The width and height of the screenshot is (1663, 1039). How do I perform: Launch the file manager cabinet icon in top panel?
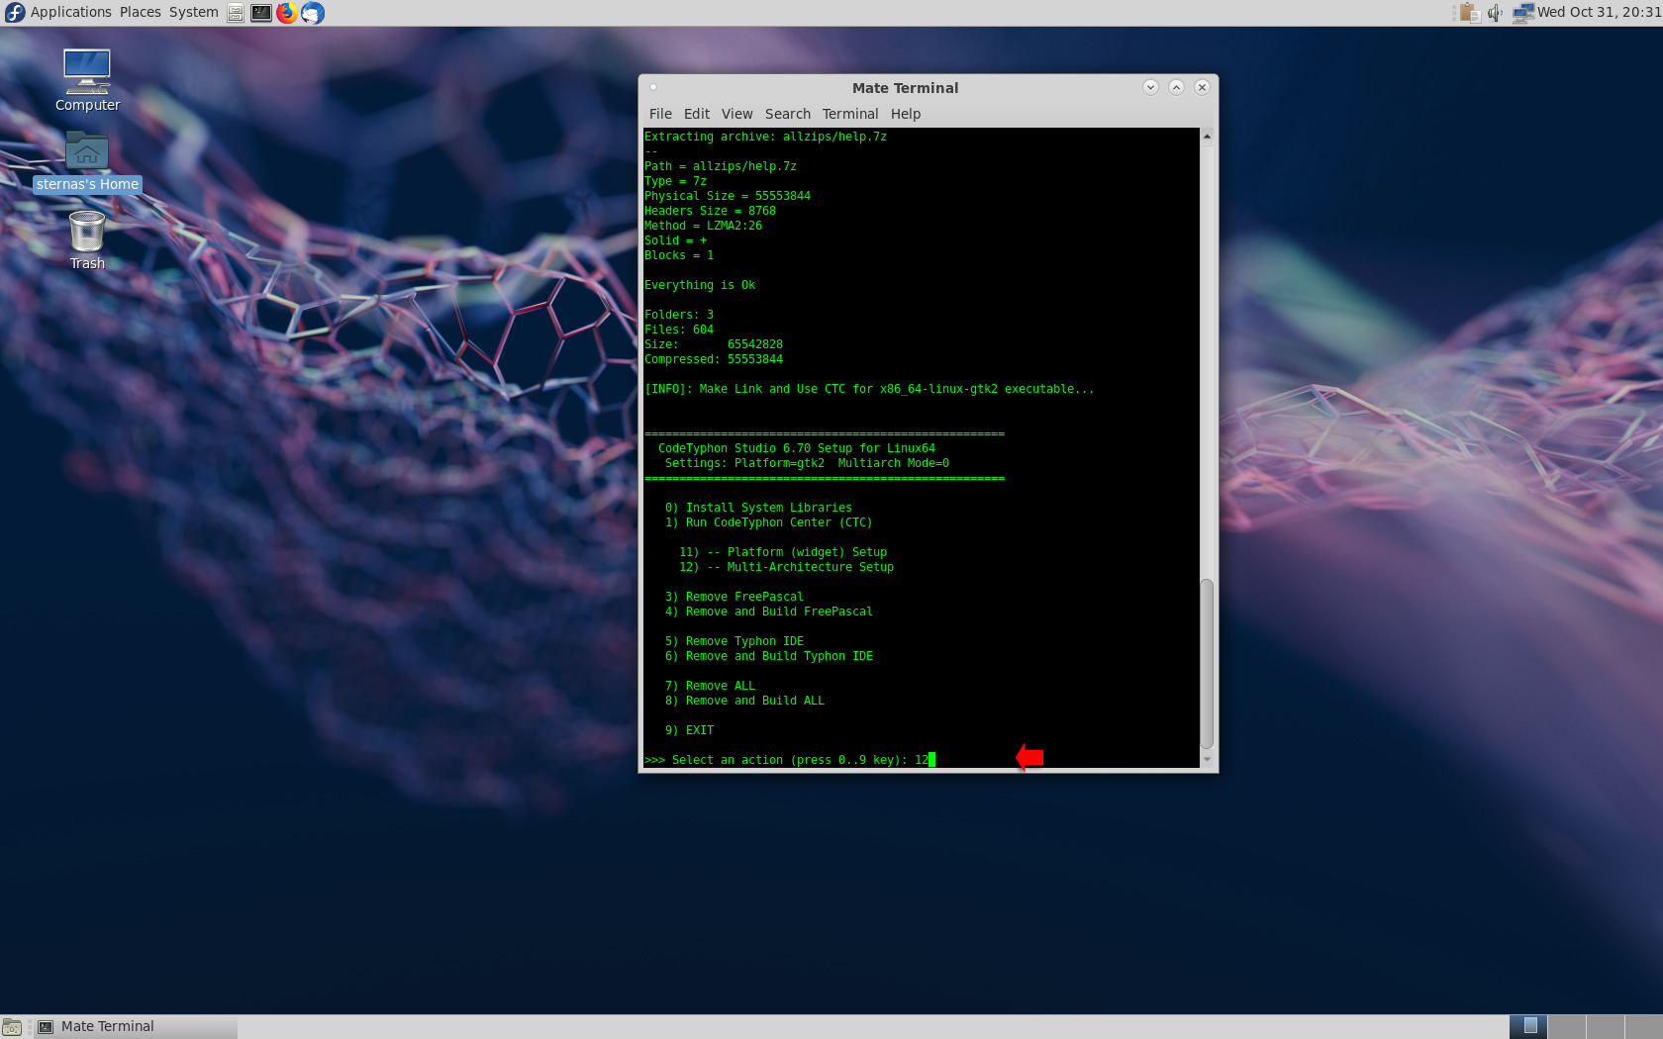236,13
